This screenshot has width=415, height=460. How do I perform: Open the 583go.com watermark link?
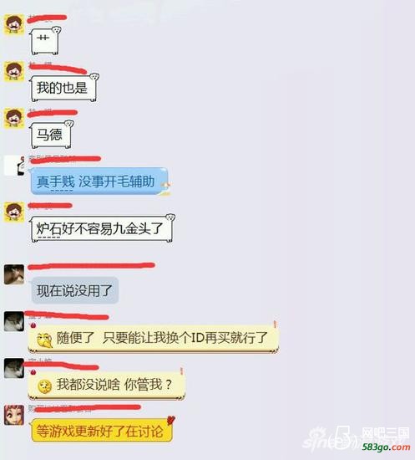[386, 447]
